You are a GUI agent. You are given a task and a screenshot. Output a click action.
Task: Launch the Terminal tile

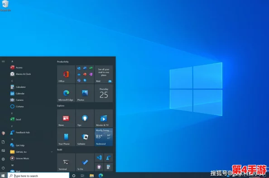[66, 163]
